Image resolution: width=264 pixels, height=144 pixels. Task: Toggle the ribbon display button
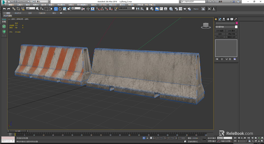pos(157,9)
